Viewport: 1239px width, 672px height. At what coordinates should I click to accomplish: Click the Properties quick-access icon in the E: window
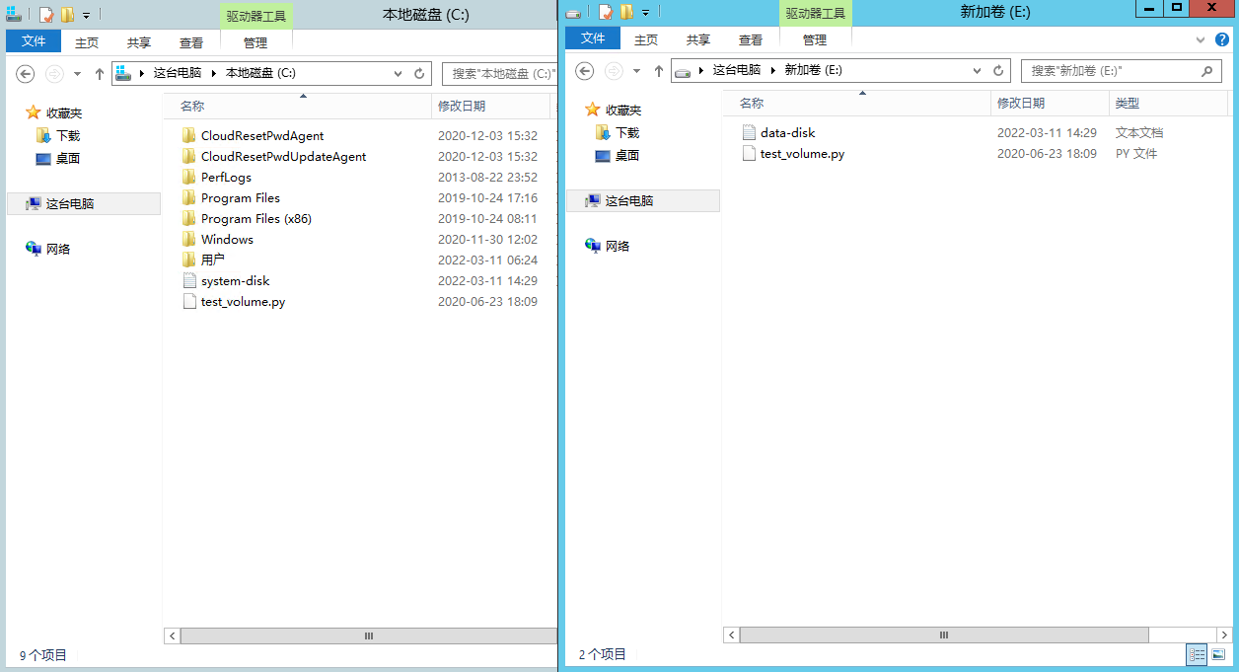coord(606,12)
